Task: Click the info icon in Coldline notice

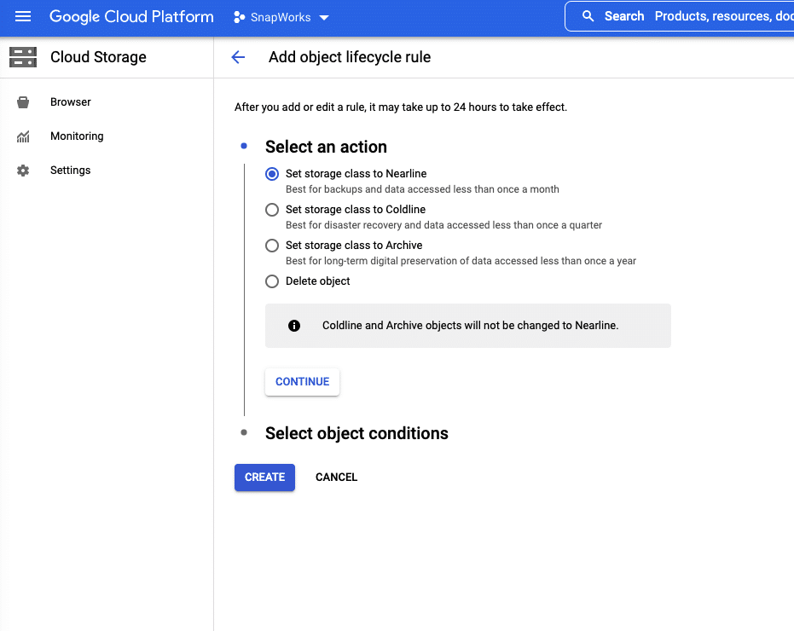Action: pyautogui.click(x=294, y=326)
